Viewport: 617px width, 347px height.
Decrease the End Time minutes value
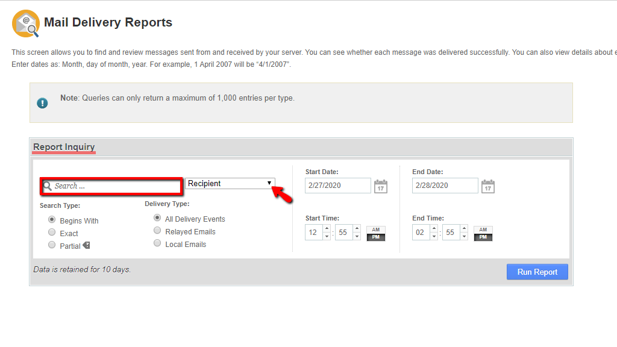465,236
